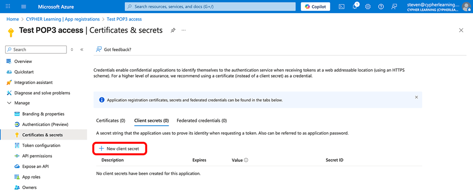Viewport: 473px width, 193px height.
Task: Click the Owners people icon
Action: pos(17,188)
